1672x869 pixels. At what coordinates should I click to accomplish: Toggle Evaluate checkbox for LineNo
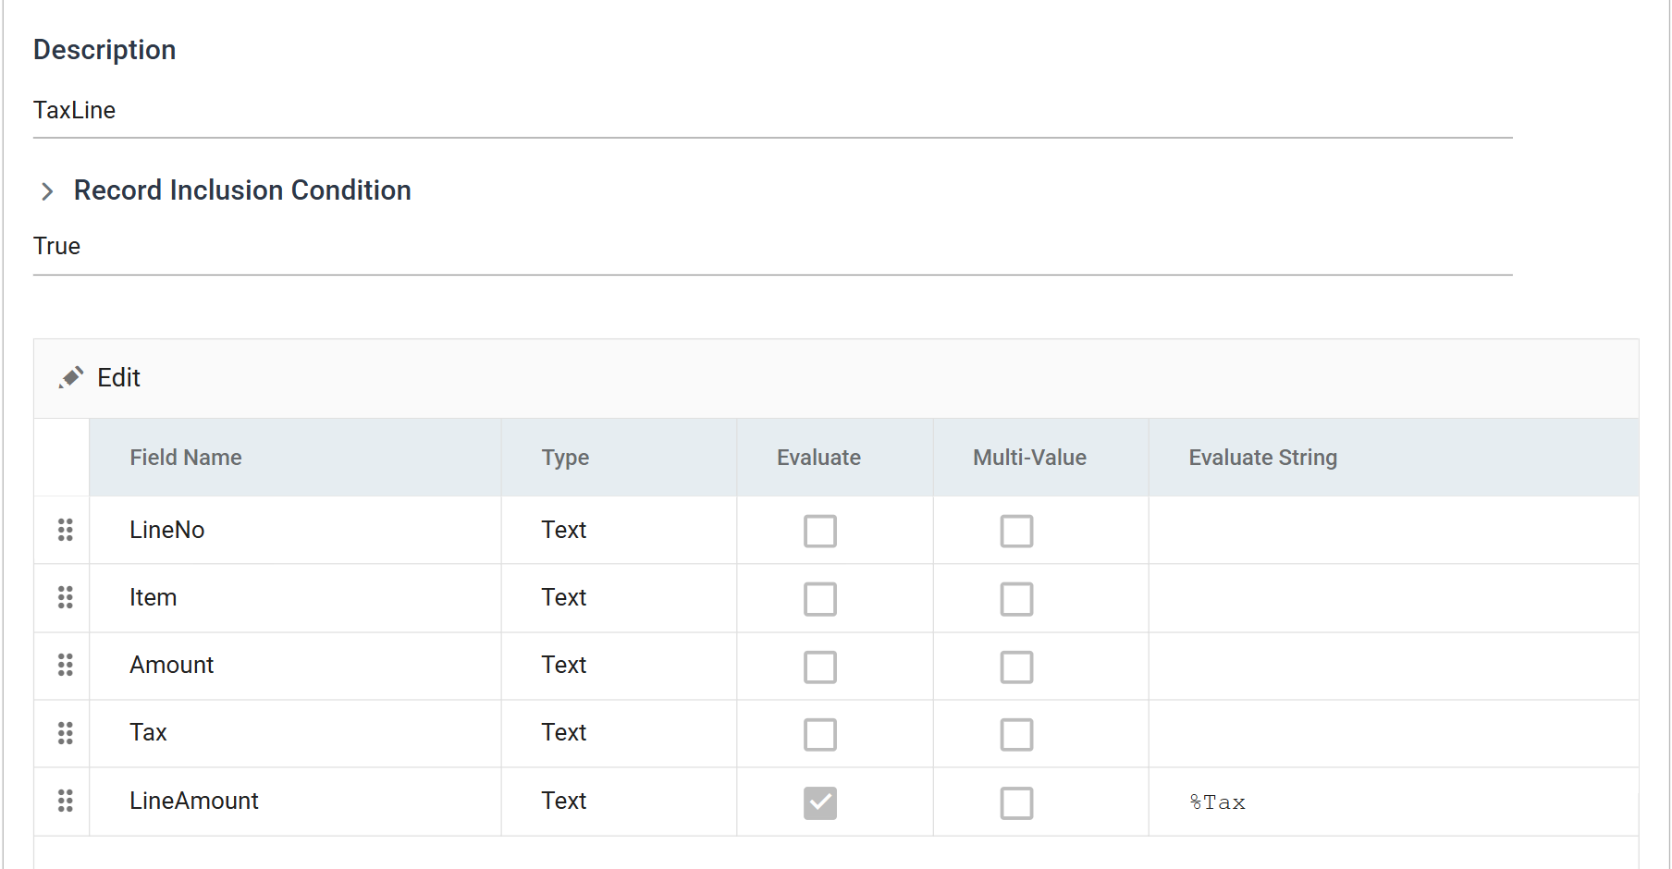click(x=820, y=532)
